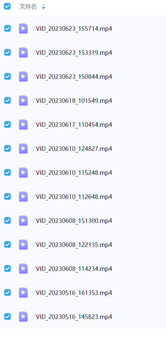The image size is (166, 341).
Task: Uncheck the select-all checkbox in header
Action: 7,6
